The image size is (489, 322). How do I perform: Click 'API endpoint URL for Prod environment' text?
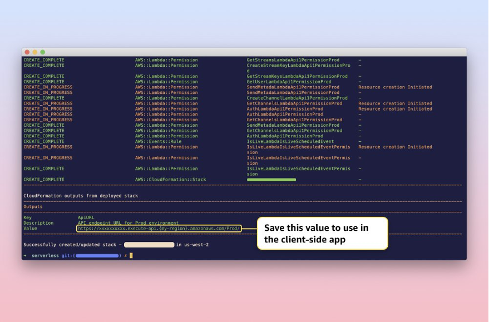click(x=128, y=223)
